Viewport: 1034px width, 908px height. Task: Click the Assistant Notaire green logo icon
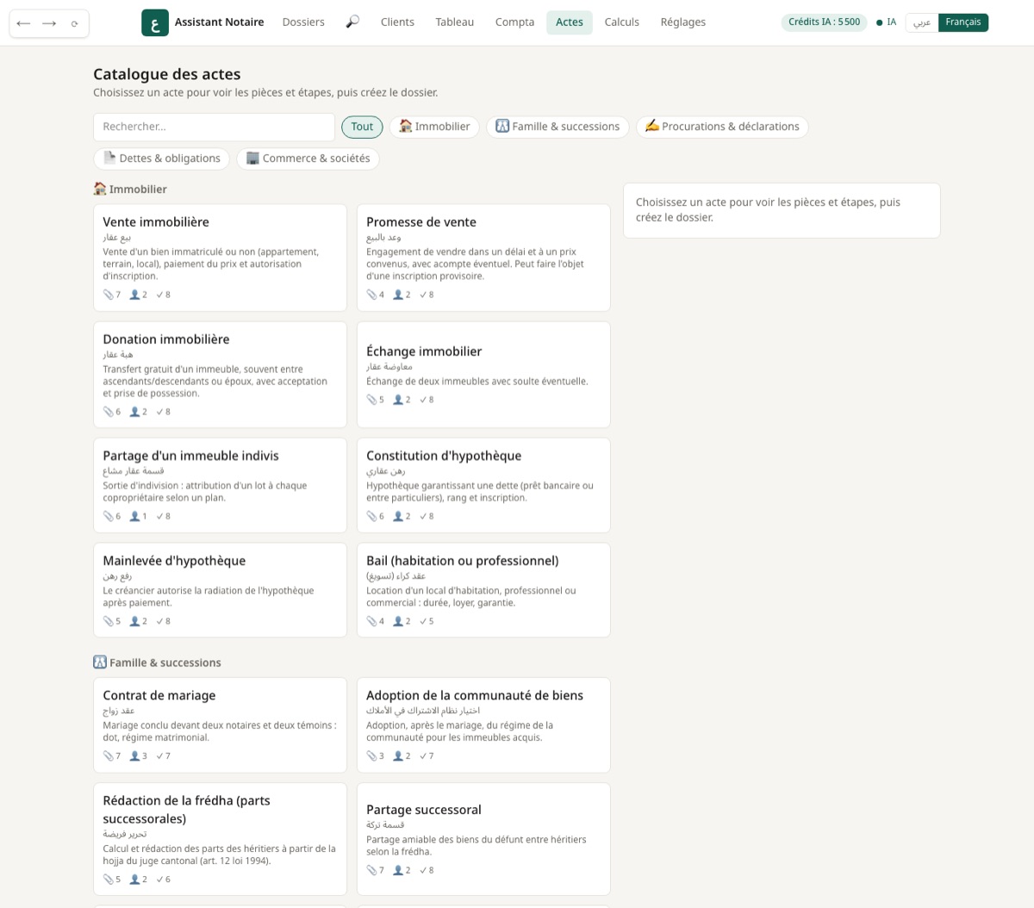click(x=154, y=22)
